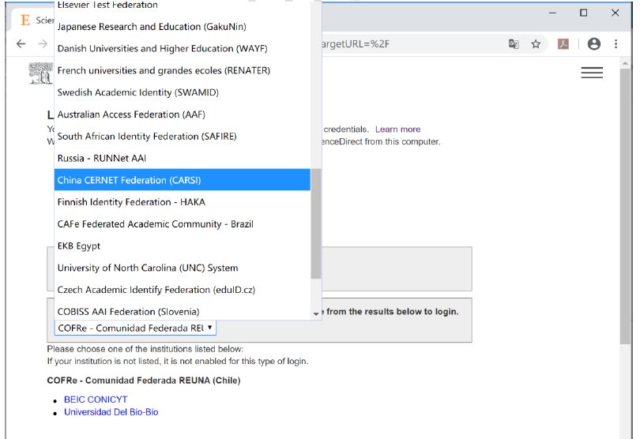Select Australian Access Federation (AAF)

[x=182, y=114]
